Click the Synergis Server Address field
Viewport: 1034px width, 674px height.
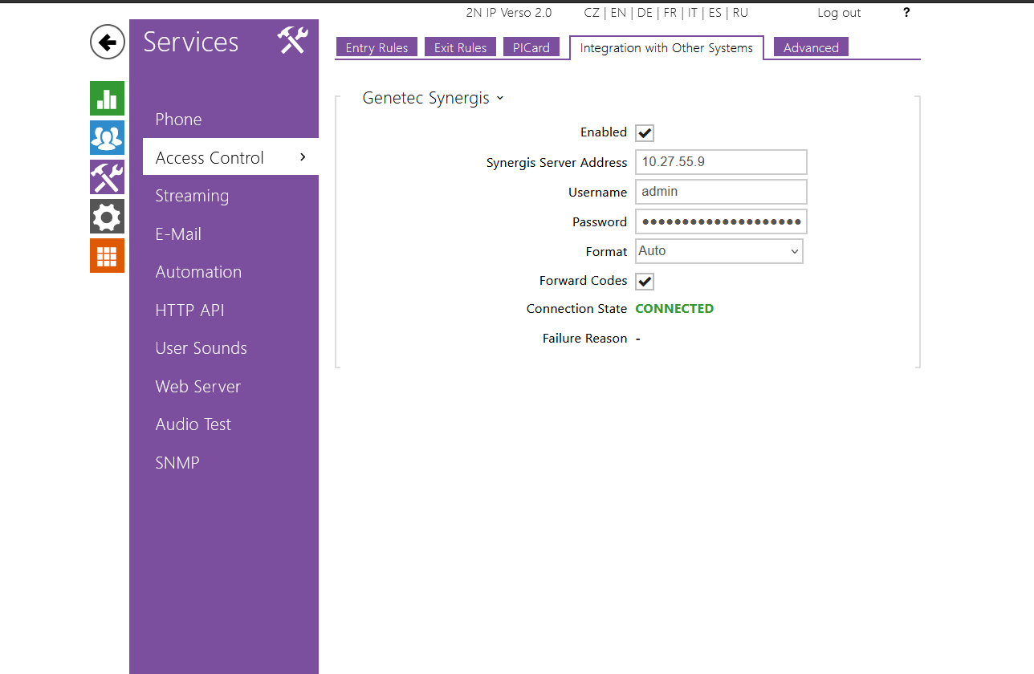721,162
